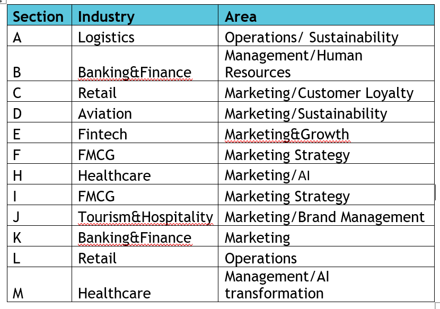Select the Logistics cell
Viewport: 440px width, 309px height.
145,36
